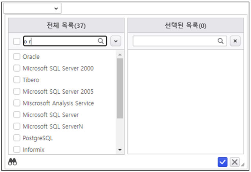Click the Microsoft SQL ServerN text

click(53, 127)
